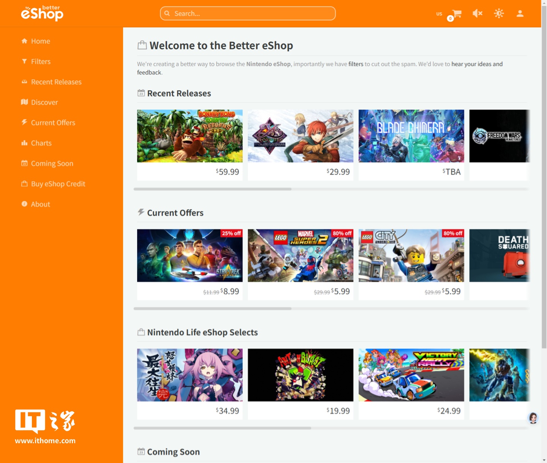Viewport: 547px width, 463px height.
Task: Open the Buy eShop Credit section
Action: click(58, 184)
